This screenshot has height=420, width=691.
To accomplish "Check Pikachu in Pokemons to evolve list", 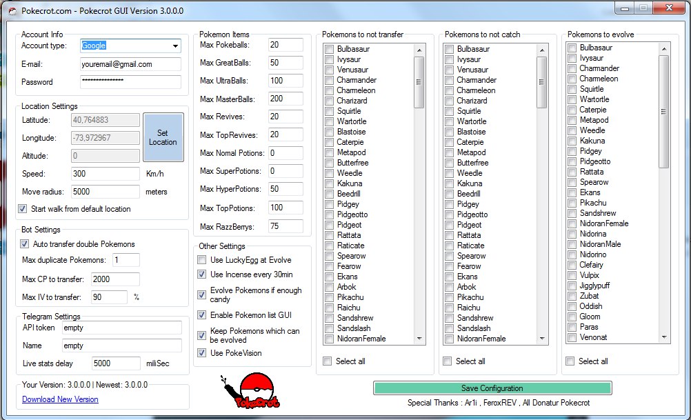I will pos(572,203).
